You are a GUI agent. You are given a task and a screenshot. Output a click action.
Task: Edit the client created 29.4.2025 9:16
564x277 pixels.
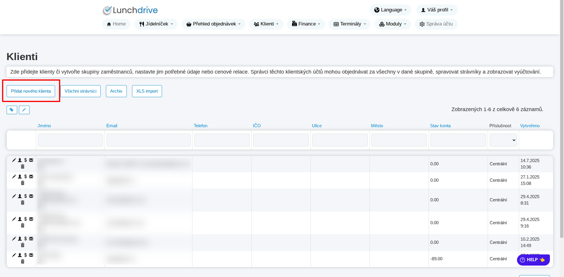tap(14, 219)
